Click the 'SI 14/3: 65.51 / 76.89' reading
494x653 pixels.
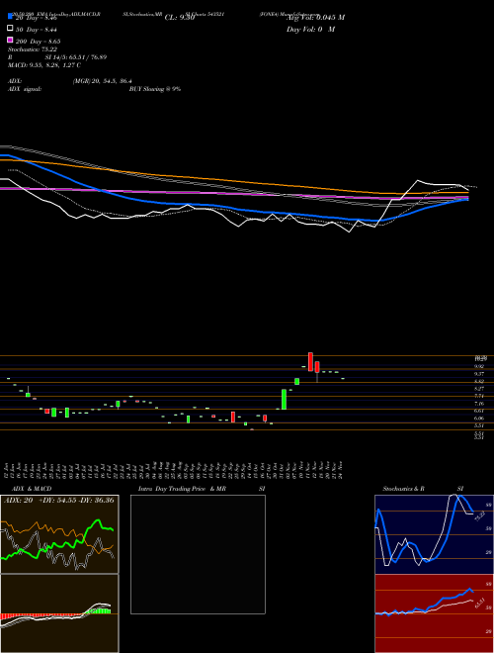(x=76, y=57)
